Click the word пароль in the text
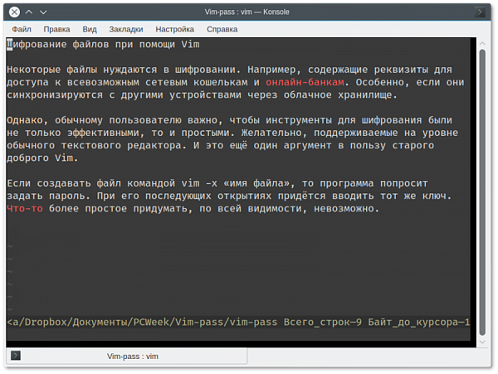 click(66, 196)
